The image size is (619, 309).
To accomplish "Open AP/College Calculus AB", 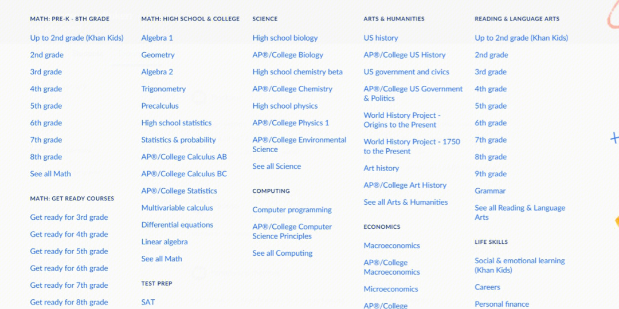I will coord(184,156).
